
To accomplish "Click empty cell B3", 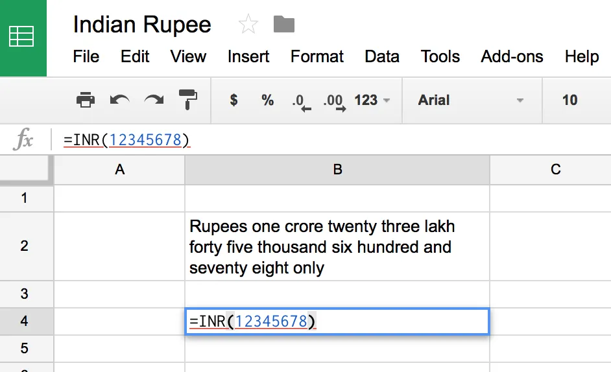I will click(337, 294).
